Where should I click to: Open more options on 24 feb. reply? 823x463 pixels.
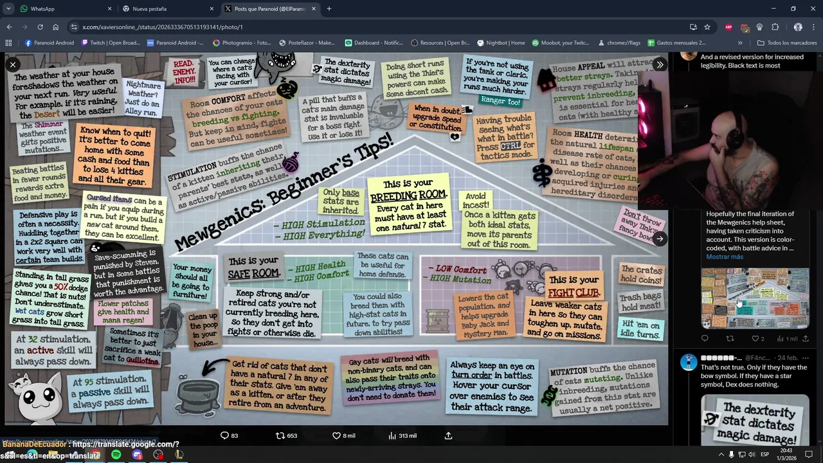(x=805, y=358)
